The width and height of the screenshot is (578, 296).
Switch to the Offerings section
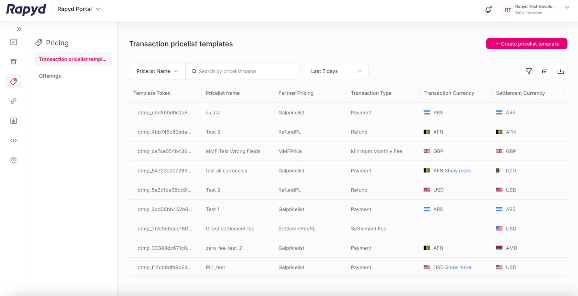50,76
